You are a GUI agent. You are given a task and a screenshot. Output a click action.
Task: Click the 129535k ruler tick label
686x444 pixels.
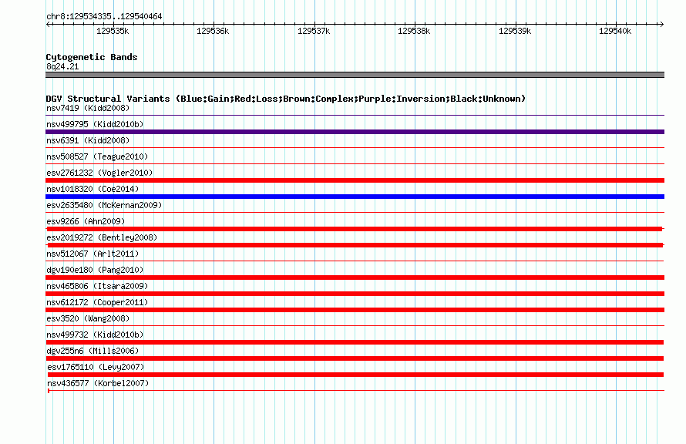click(x=113, y=31)
